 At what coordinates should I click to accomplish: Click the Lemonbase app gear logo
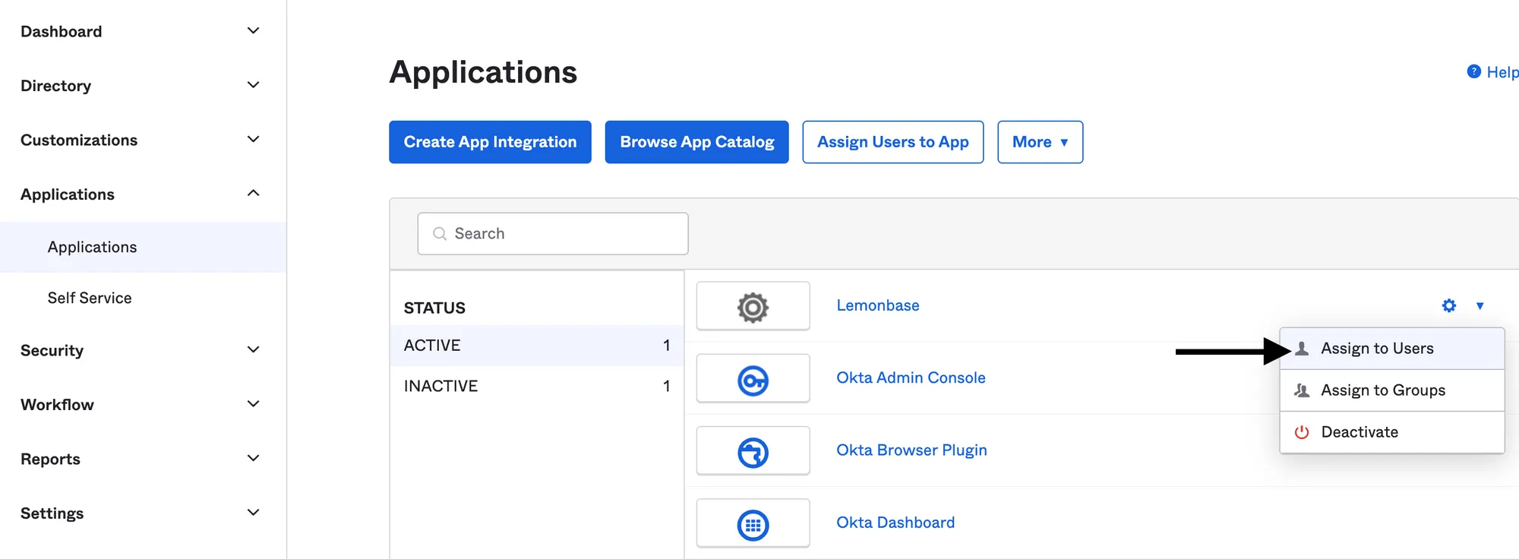pos(753,307)
